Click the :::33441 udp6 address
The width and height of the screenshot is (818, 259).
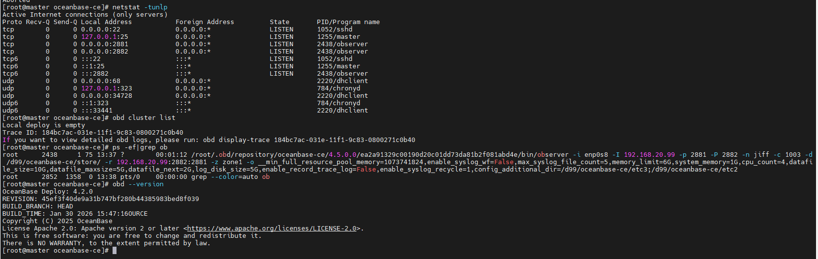96,111
